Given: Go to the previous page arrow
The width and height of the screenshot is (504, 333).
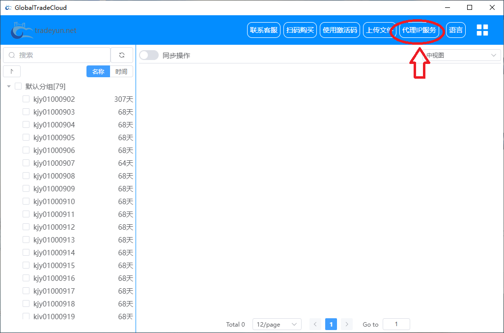Looking at the screenshot, I should (315, 324).
